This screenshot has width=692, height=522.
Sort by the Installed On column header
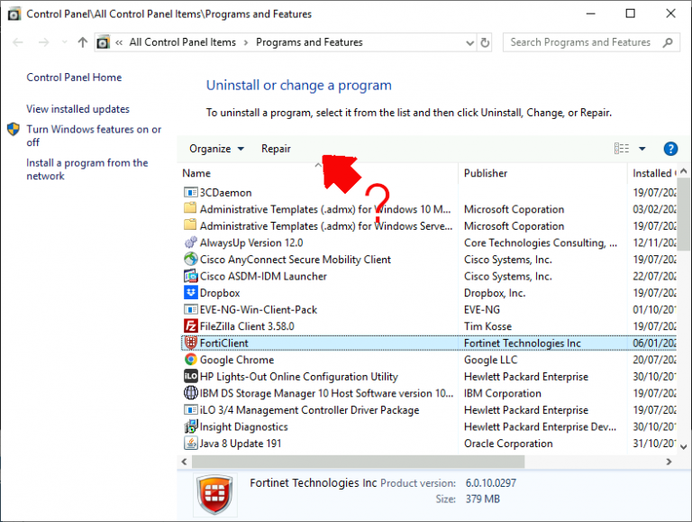pyautogui.click(x=653, y=173)
